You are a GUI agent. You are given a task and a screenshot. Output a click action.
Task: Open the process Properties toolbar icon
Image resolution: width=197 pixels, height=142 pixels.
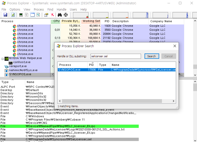pos(46,15)
